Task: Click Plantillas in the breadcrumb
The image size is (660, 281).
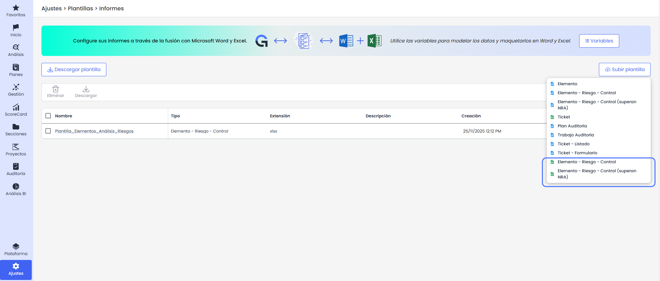Action: point(80,8)
